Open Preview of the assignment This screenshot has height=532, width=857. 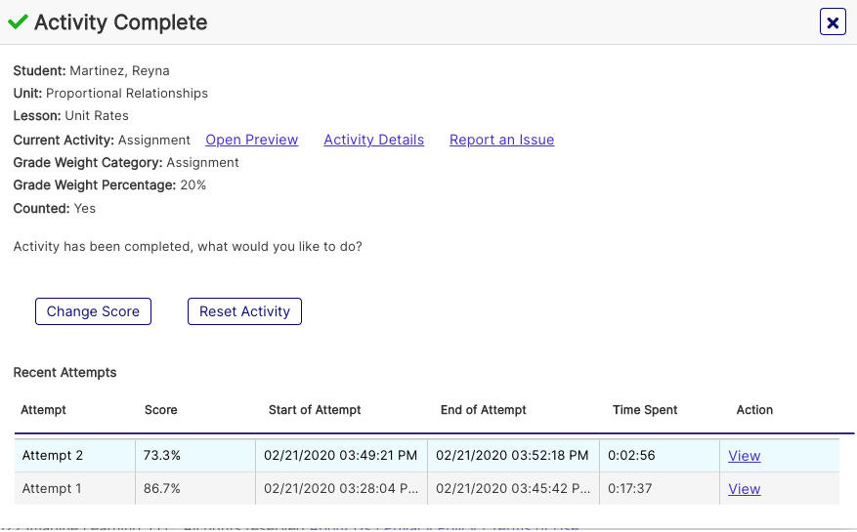251,140
